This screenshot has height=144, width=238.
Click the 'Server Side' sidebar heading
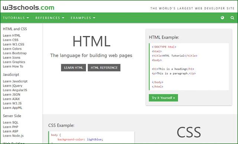[x=12, y=116]
